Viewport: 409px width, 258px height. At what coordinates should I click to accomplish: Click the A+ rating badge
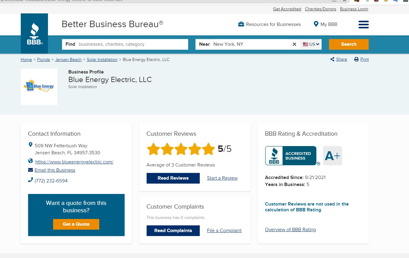332,156
